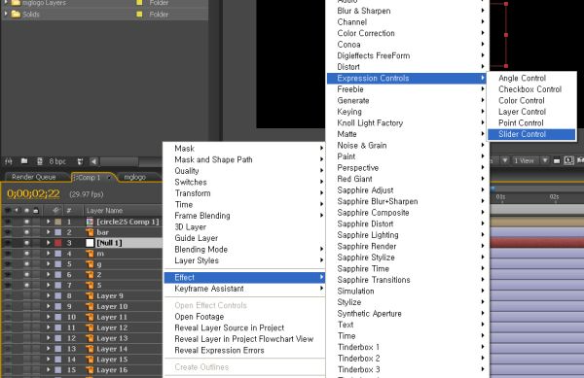Click the current time display 0;00;02;22
Image resolution: width=584 pixels, height=378 pixels.
tap(33, 193)
